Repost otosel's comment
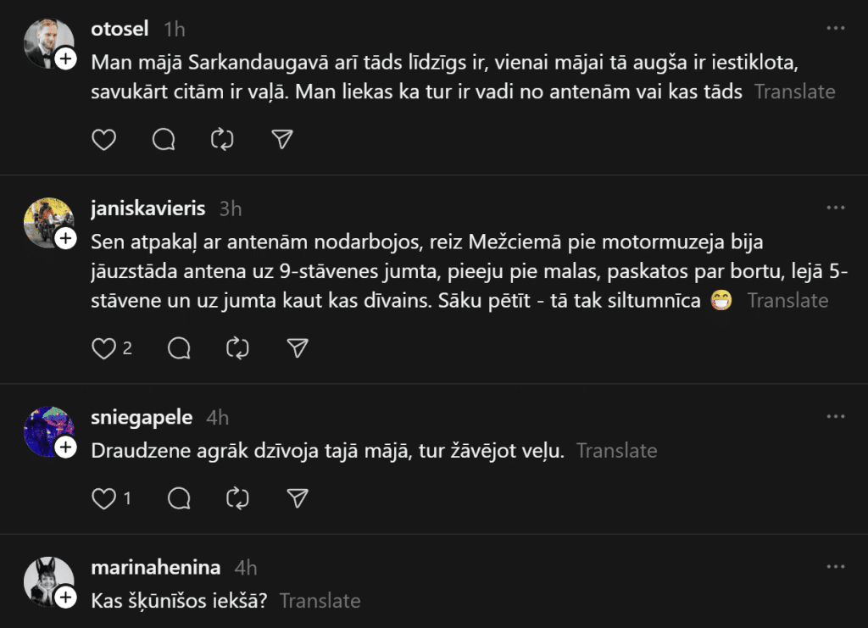 (222, 140)
